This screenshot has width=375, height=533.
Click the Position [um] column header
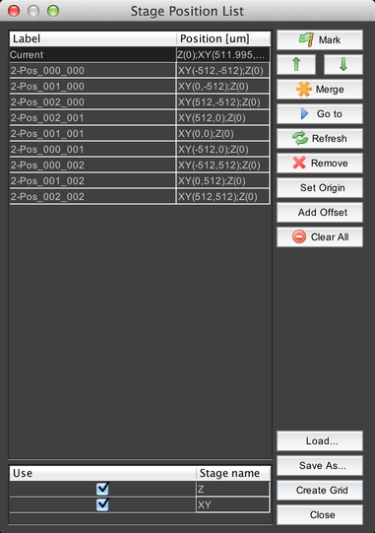click(x=223, y=38)
